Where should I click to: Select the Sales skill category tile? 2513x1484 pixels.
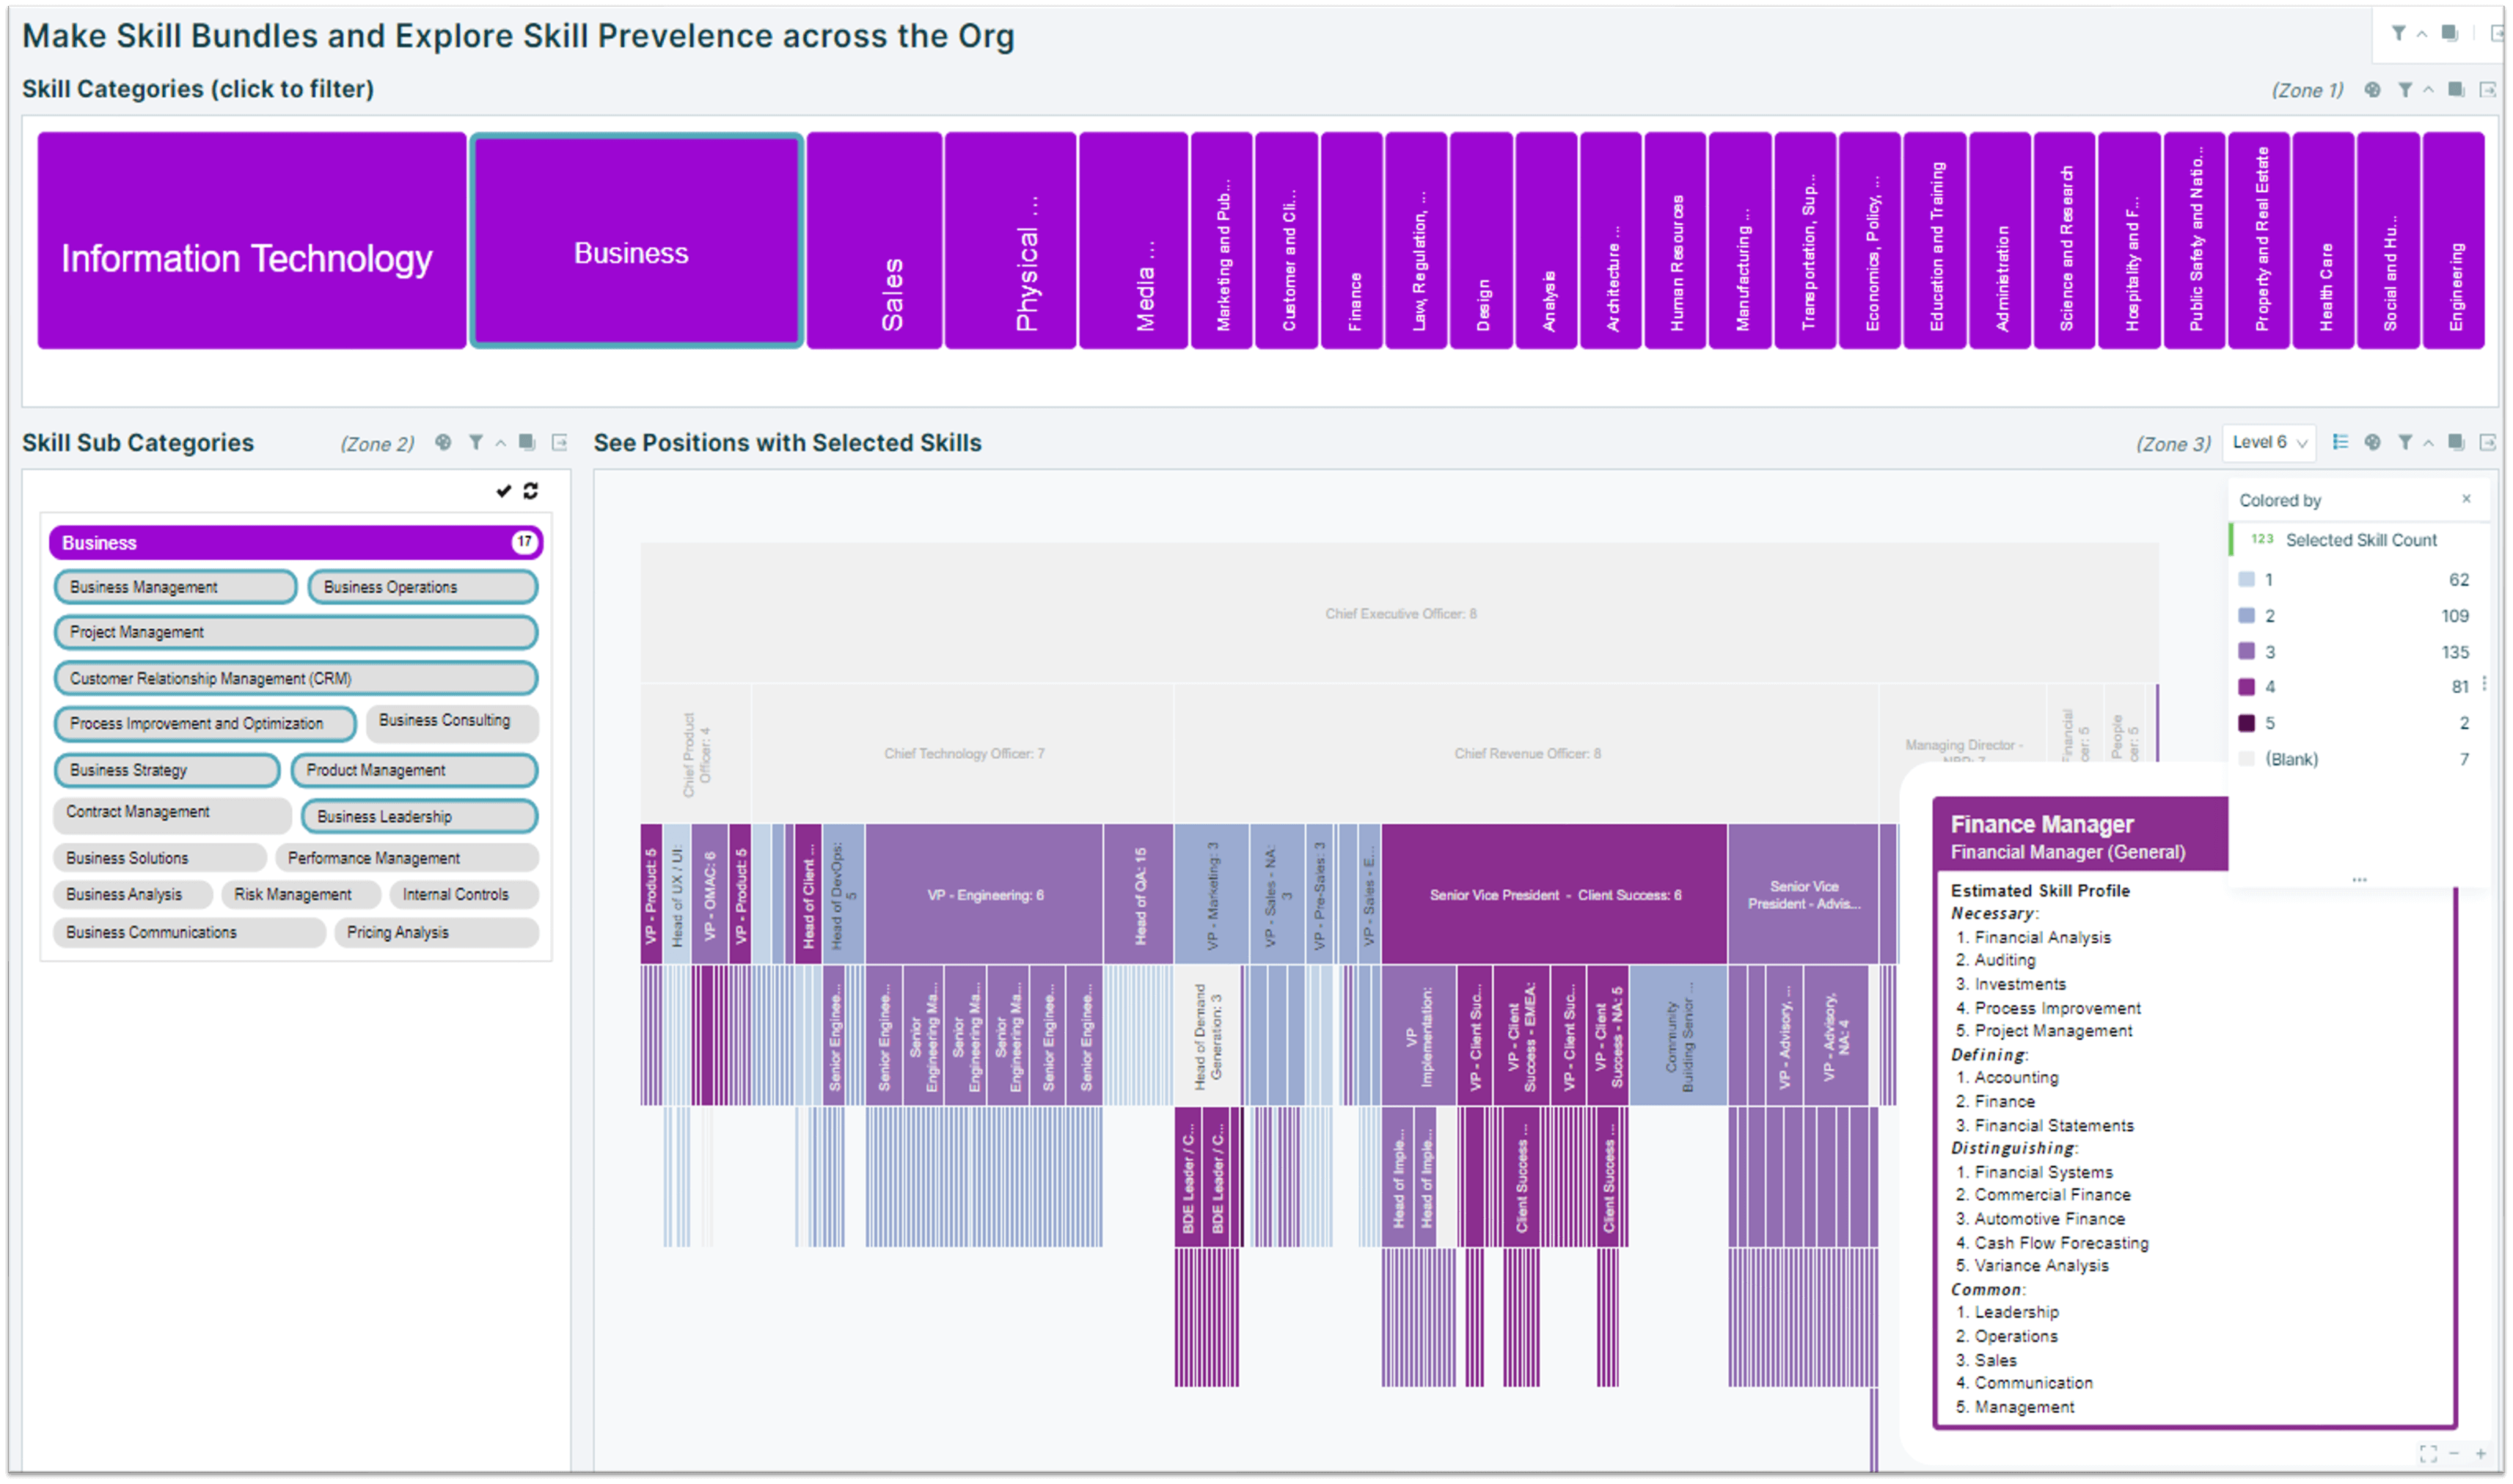[x=874, y=241]
